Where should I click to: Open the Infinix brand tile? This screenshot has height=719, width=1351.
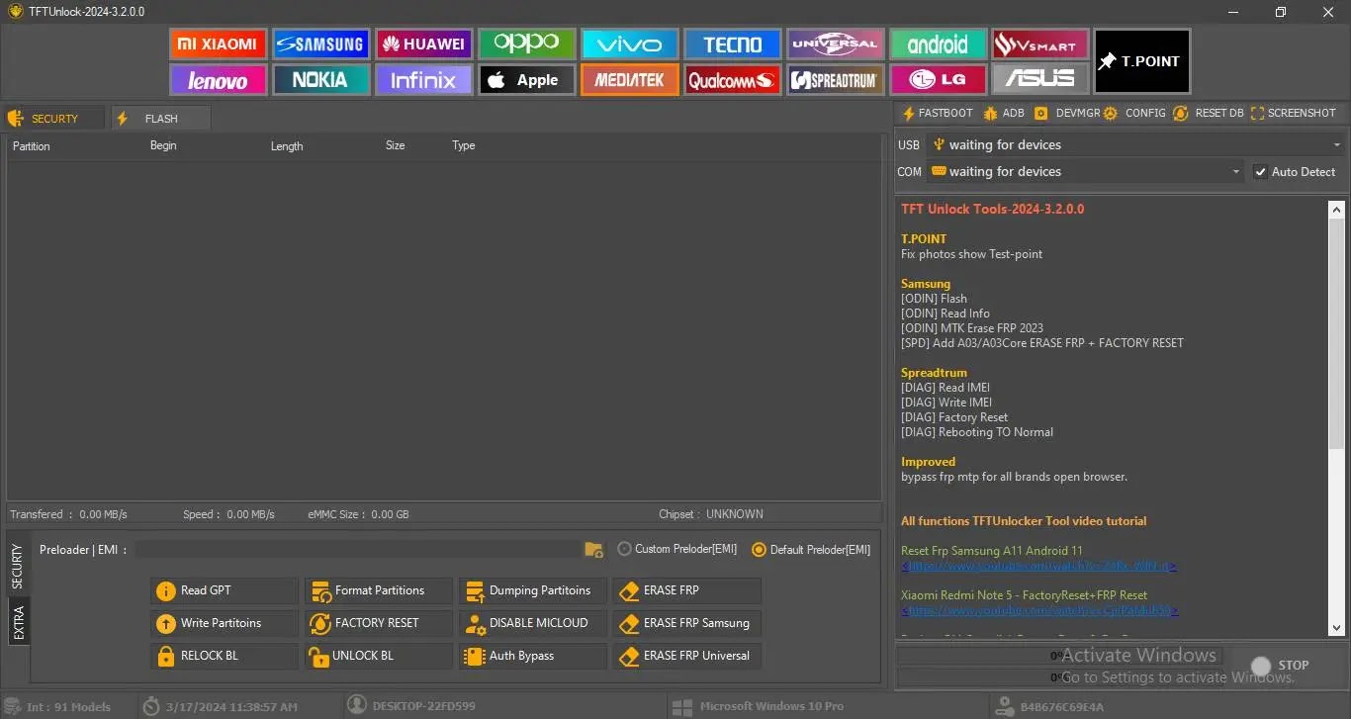(423, 80)
